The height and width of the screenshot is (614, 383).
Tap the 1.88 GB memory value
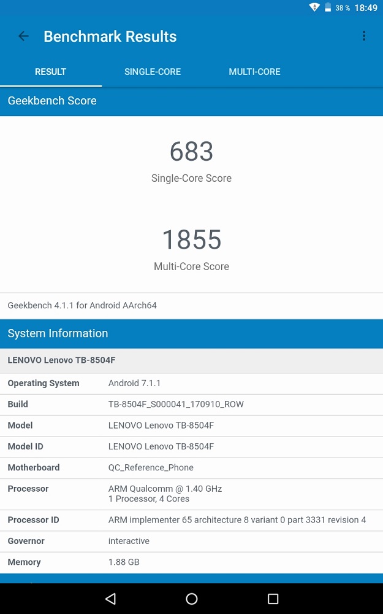click(x=124, y=562)
